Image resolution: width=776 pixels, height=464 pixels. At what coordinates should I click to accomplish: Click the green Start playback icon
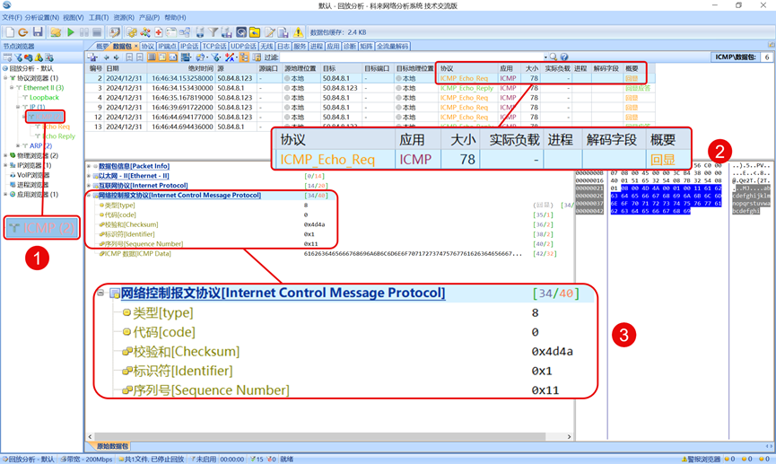click(71, 32)
